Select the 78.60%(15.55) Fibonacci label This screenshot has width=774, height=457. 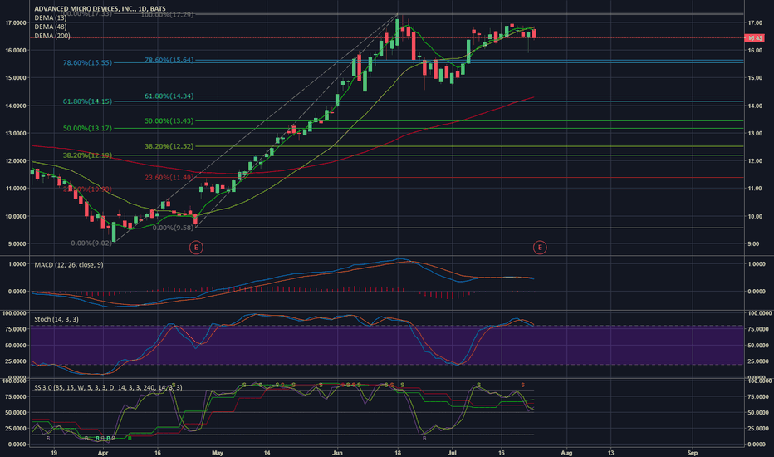point(87,63)
